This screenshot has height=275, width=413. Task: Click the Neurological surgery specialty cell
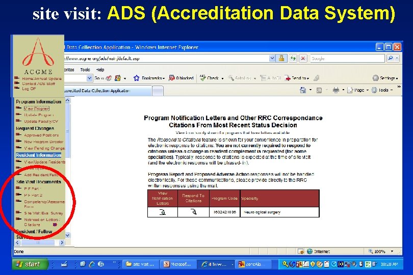tap(280, 212)
